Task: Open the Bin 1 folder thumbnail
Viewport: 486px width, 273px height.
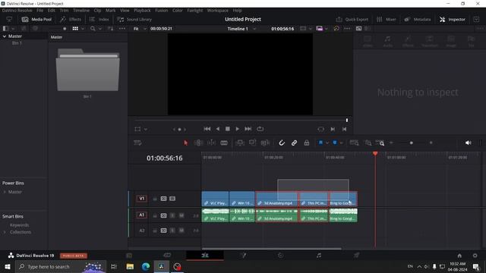Action: 88,70
